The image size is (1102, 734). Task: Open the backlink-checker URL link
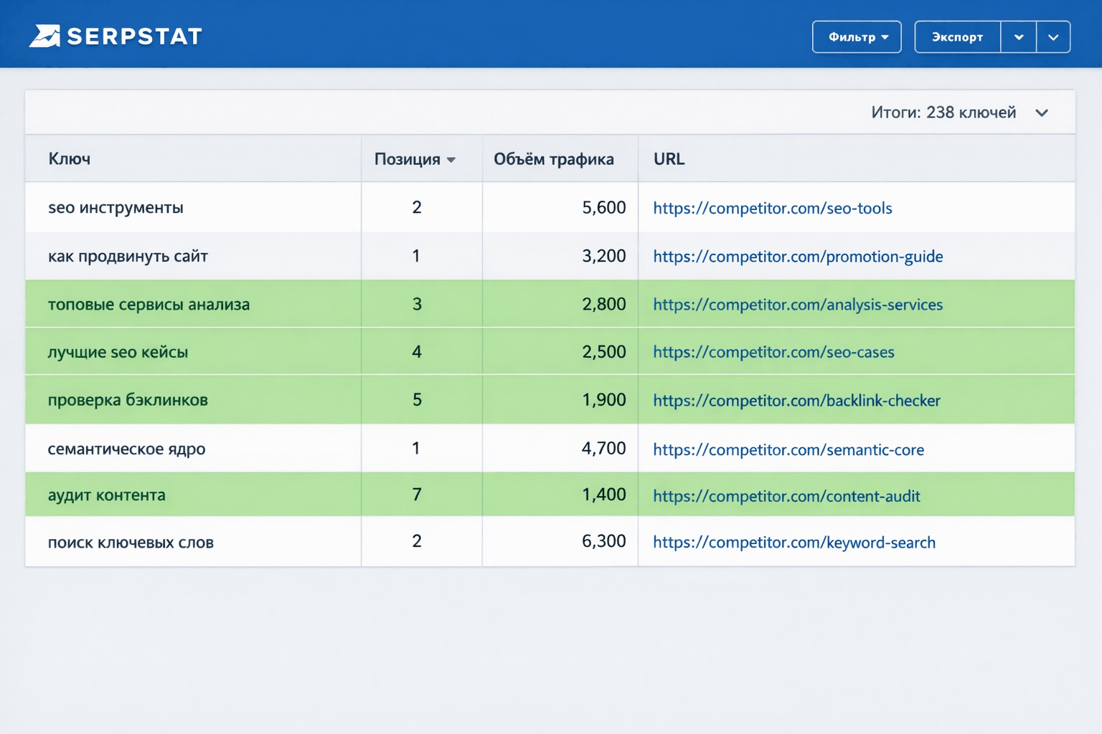pyautogui.click(x=796, y=401)
